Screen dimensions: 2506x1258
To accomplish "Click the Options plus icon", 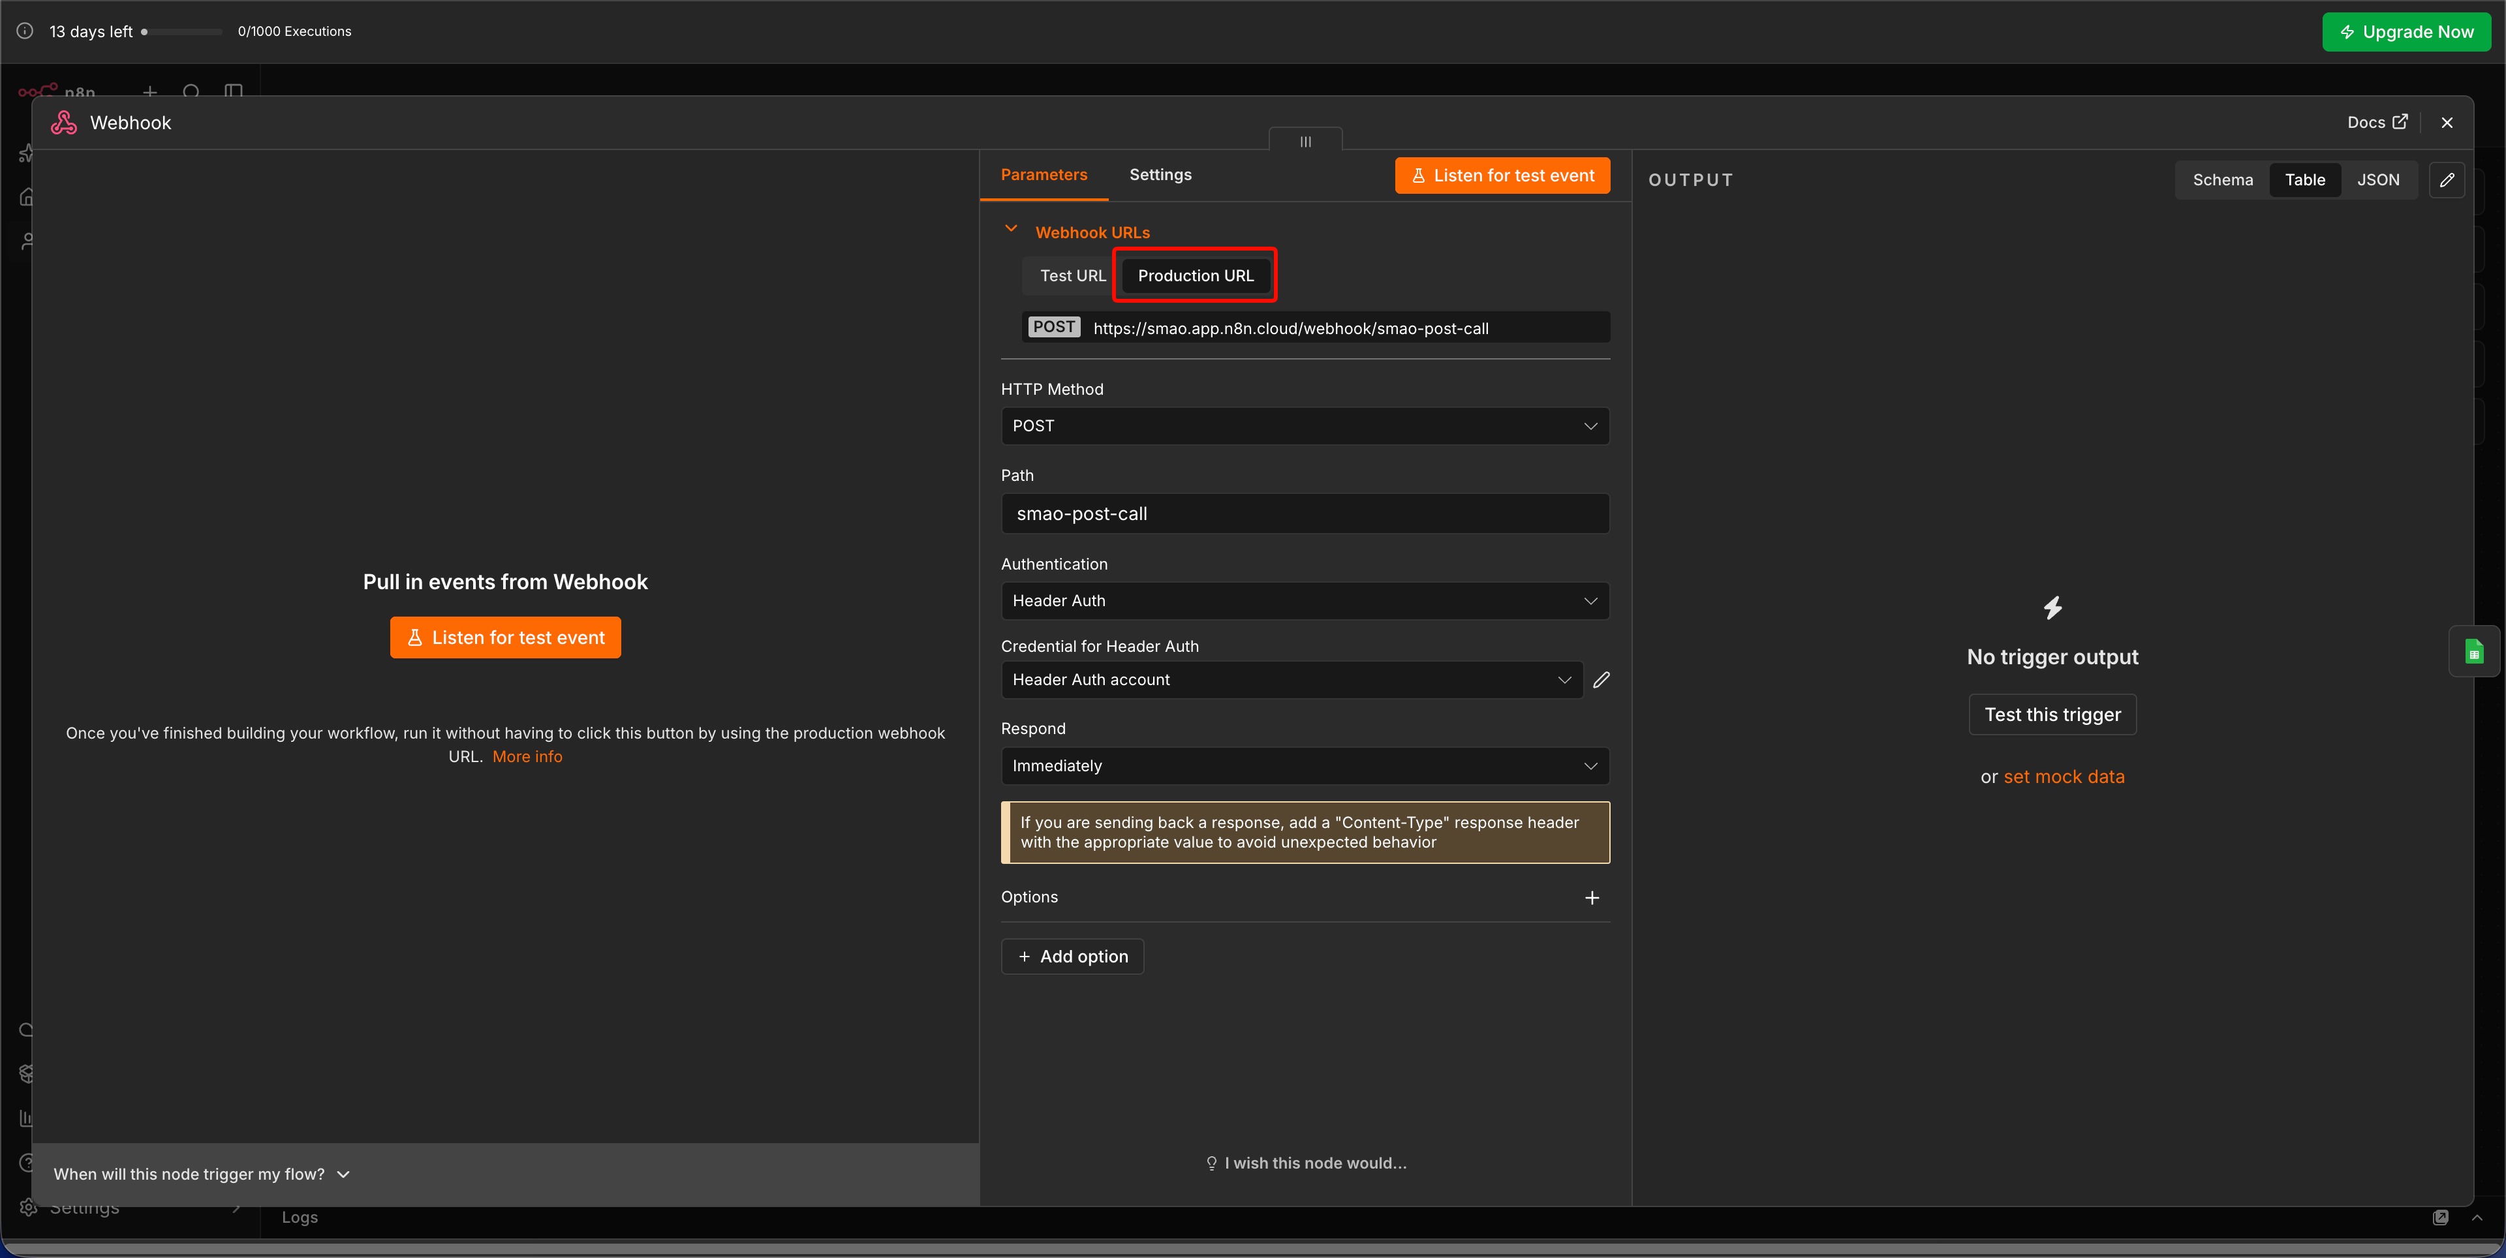I will (x=1592, y=898).
